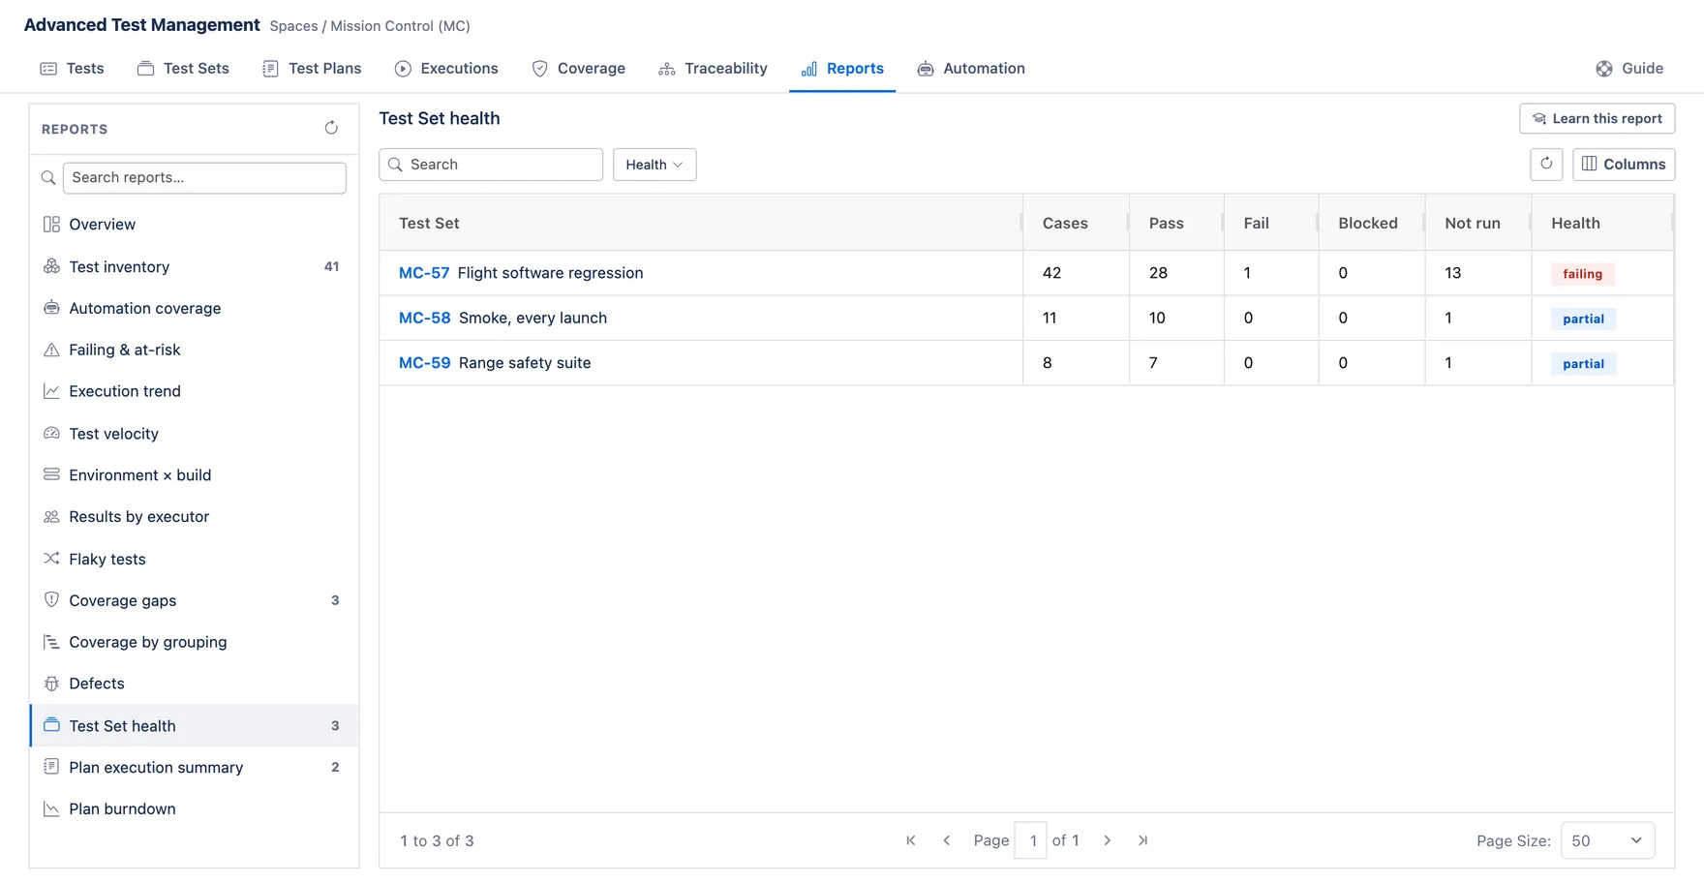Select Environment × build report

195,475
